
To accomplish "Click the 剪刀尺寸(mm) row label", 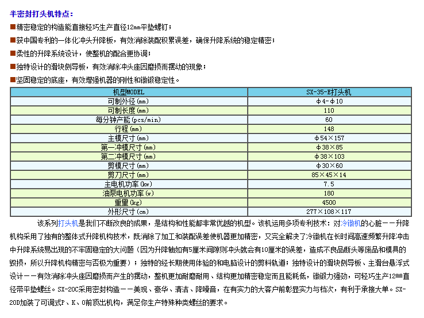I will tap(129, 175).
